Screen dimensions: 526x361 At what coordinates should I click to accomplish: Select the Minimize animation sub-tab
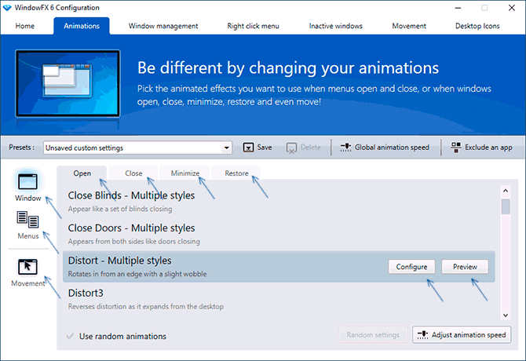point(185,173)
